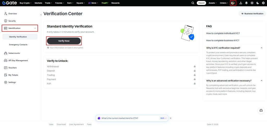The image size is (267, 127).
Task: Click the Vouchers sidebar label
Action: tap(13, 68)
